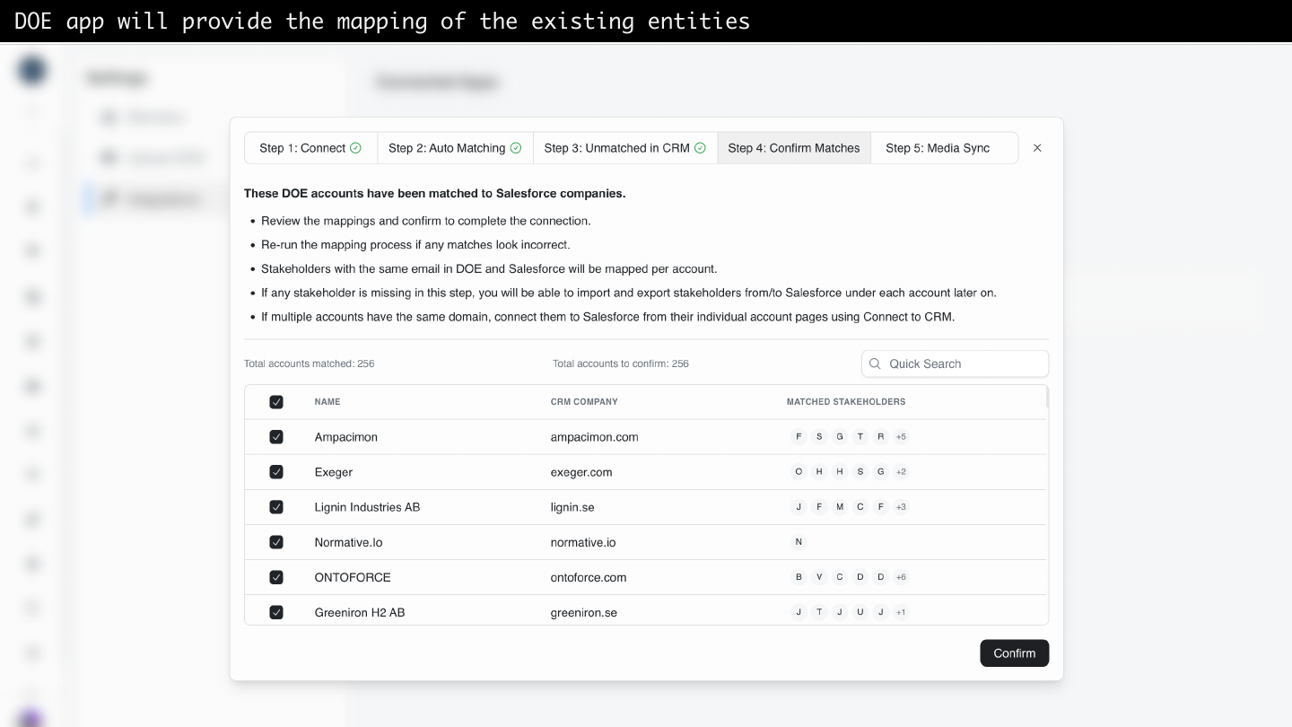
Task: Click the exeger.com CRM company cell
Action: (x=581, y=472)
